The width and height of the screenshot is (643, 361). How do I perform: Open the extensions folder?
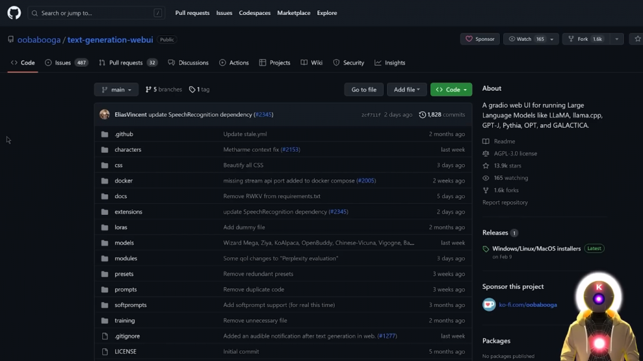point(128,212)
